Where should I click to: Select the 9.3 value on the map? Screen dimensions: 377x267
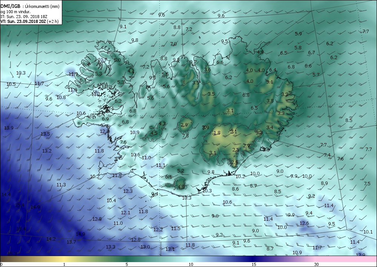click(x=152, y=78)
